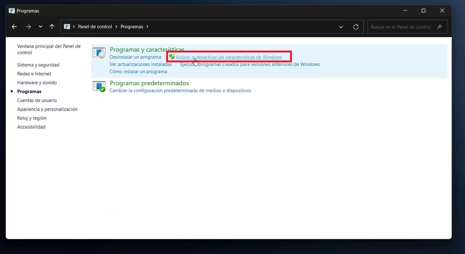Click the Programas window title icon
The image size is (465, 254).
click(x=12, y=11)
